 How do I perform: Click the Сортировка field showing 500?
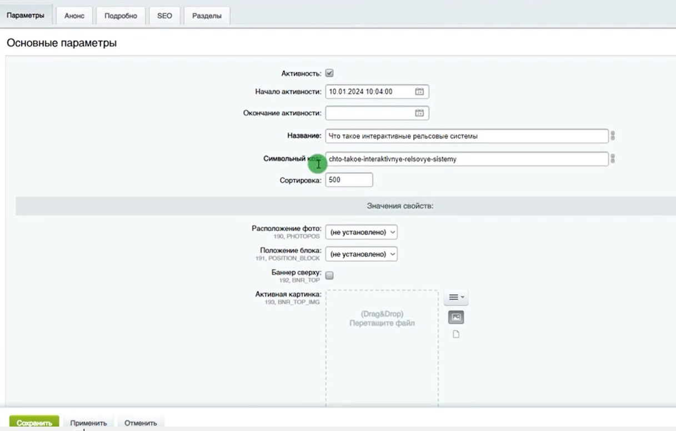tap(349, 180)
